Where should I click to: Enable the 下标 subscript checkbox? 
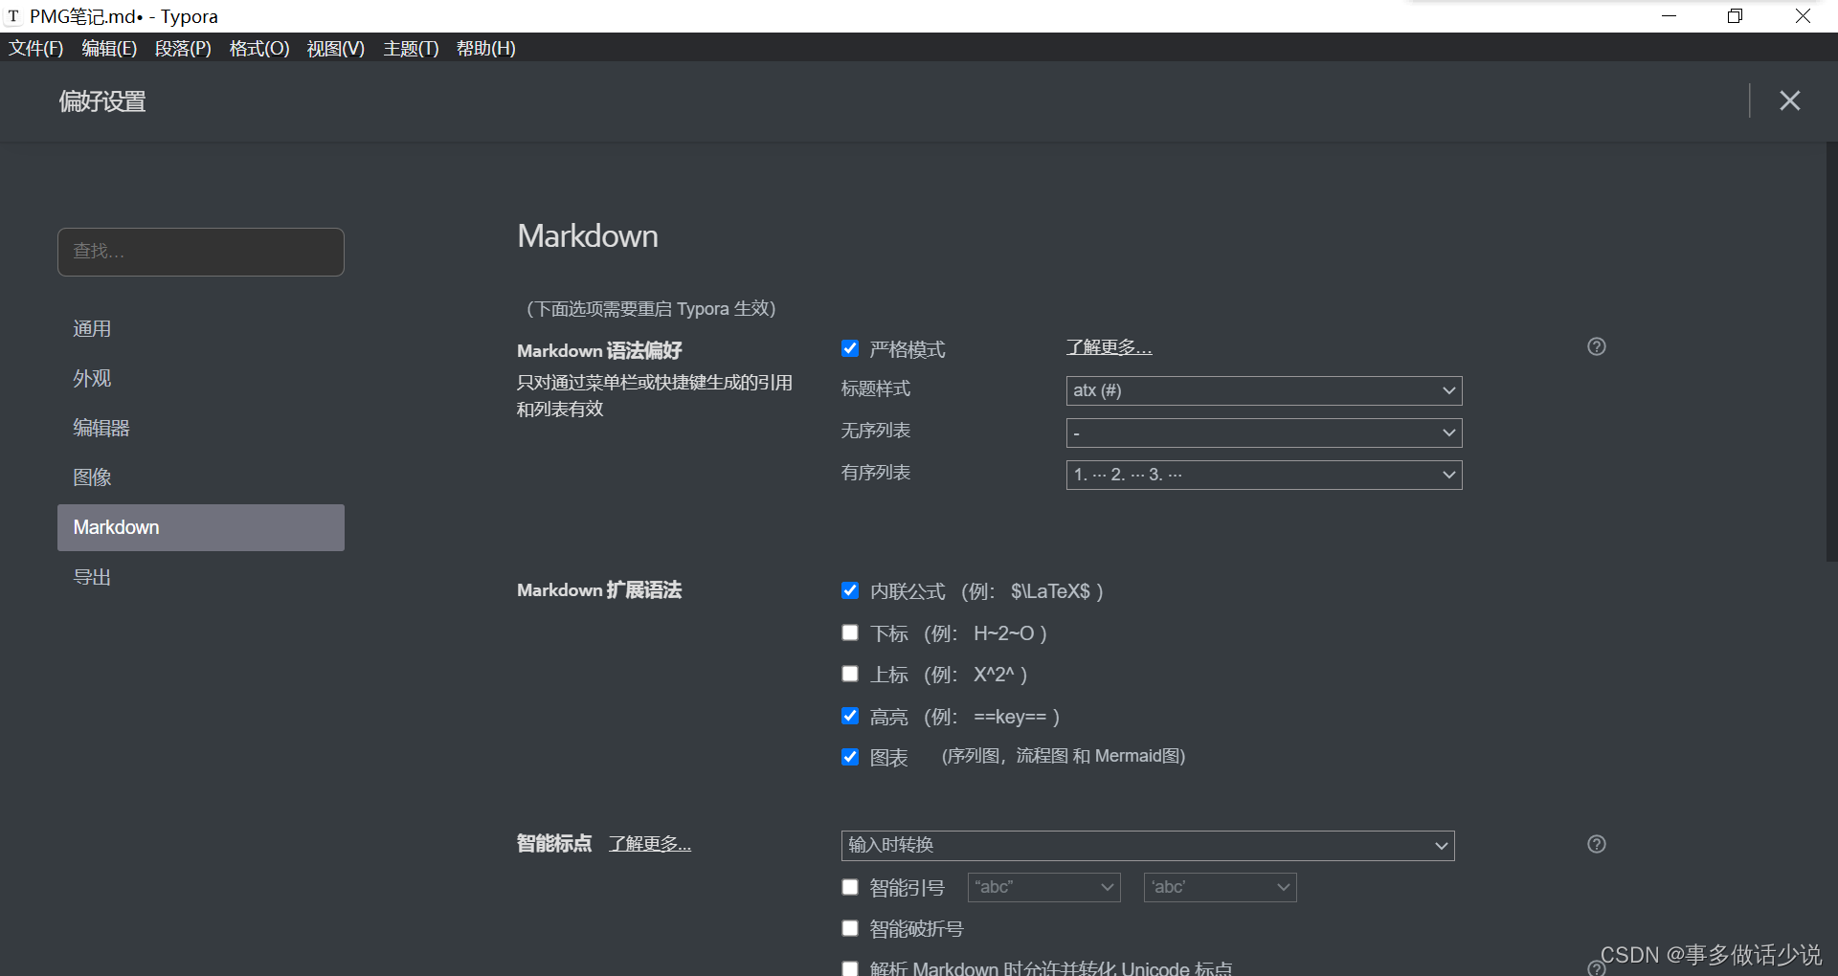[850, 632]
